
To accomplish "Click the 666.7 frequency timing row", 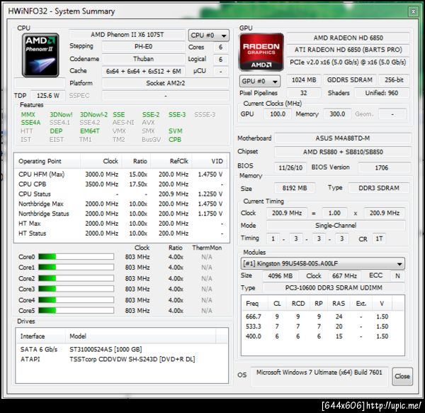I will click(322, 316).
